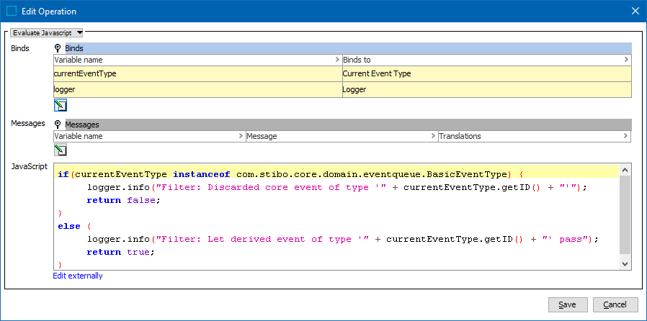Close the Edit Operation dialog
Viewport: 647px width, 321px height.
(x=635, y=11)
